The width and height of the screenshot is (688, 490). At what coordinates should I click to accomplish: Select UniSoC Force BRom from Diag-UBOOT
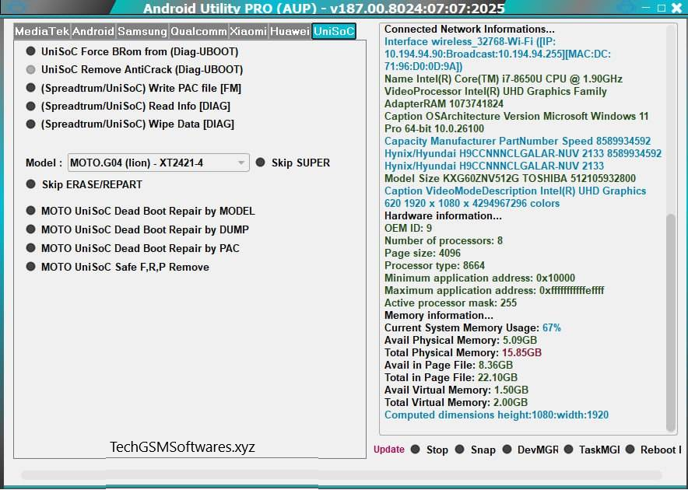[132, 52]
